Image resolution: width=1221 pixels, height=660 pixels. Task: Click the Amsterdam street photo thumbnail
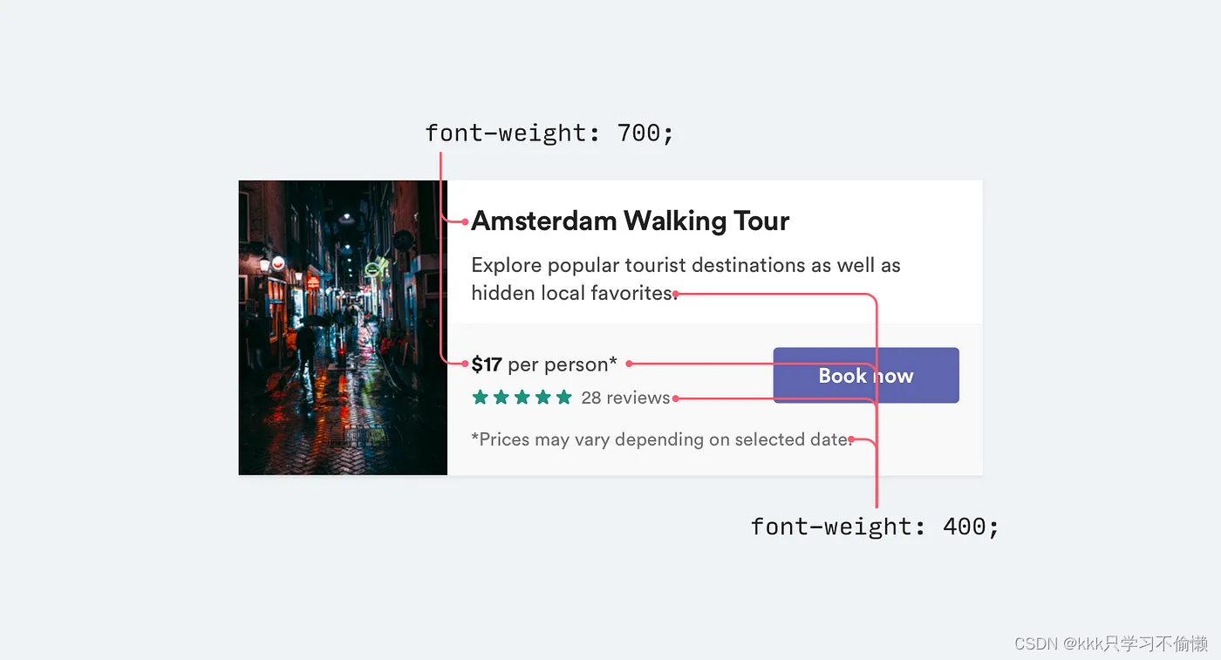coord(343,328)
